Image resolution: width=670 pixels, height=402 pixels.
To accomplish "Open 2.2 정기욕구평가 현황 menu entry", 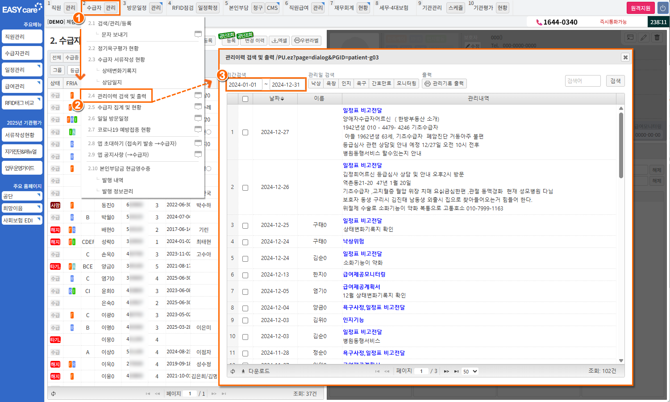I will pos(113,48).
